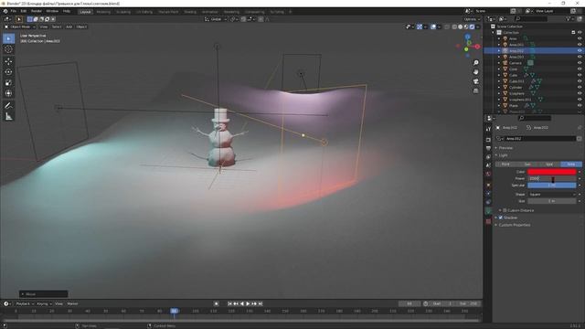
Task: Toggle camera view icon in viewport
Action: 475,81
